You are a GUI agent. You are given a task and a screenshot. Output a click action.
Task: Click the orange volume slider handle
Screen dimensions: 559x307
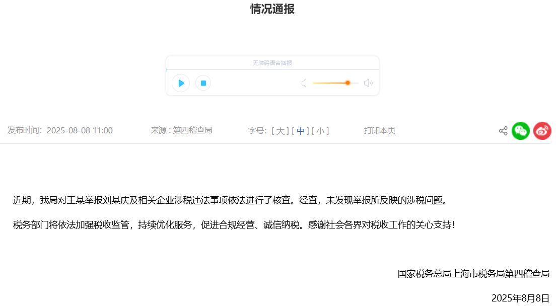click(x=347, y=83)
